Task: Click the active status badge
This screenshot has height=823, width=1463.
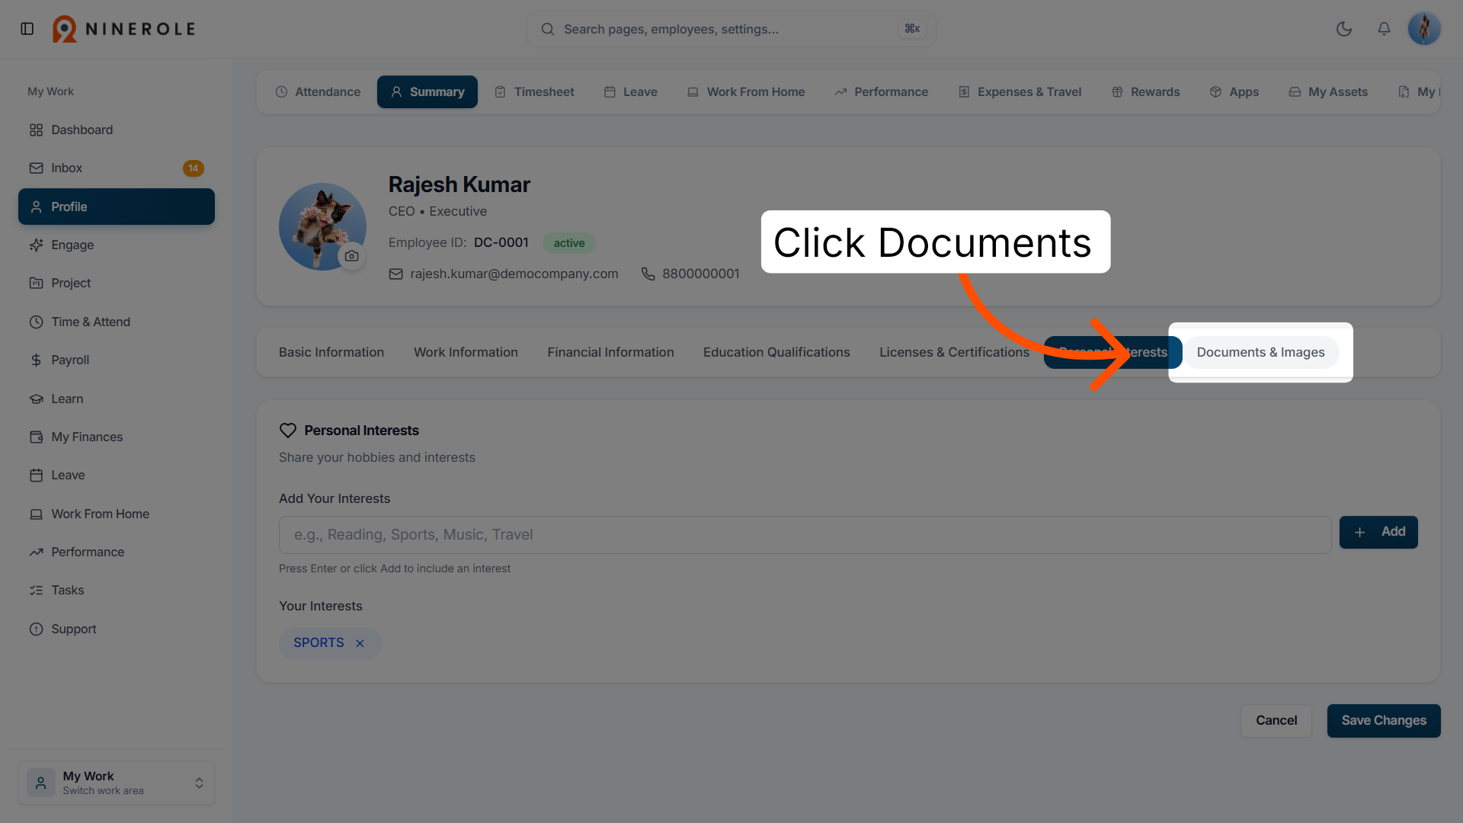Action: (x=569, y=243)
